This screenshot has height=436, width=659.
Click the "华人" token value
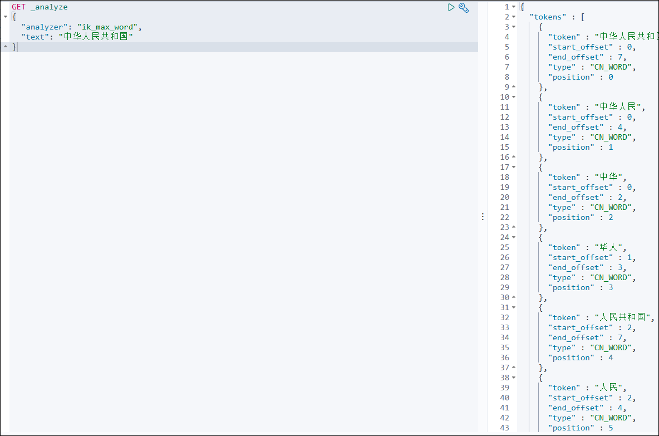(x=608, y=247)
